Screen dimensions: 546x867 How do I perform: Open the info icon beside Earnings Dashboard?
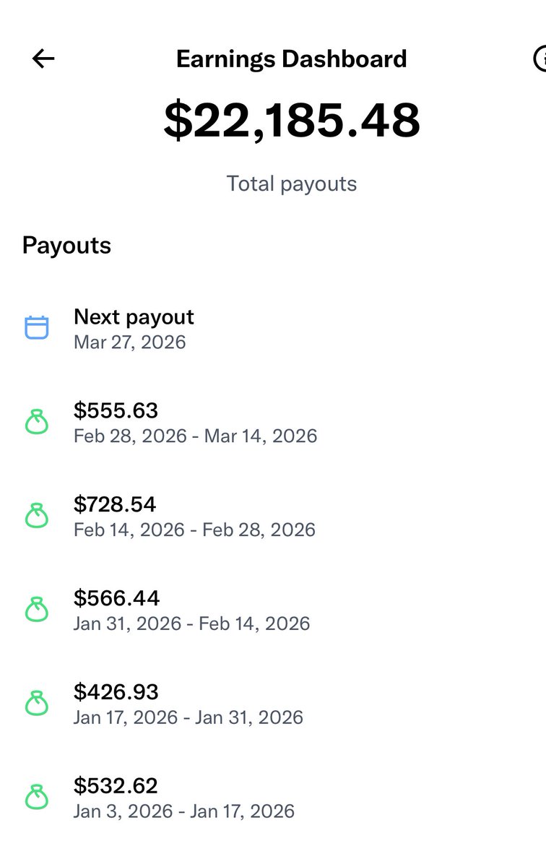point(540,59)
